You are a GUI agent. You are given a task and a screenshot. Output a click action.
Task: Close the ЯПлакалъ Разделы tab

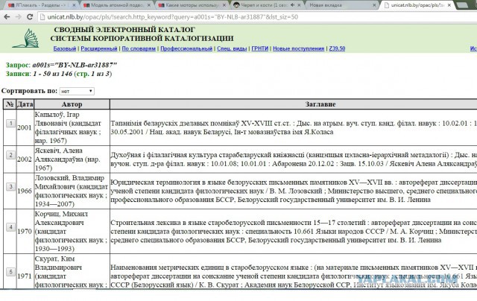(74, 5)
